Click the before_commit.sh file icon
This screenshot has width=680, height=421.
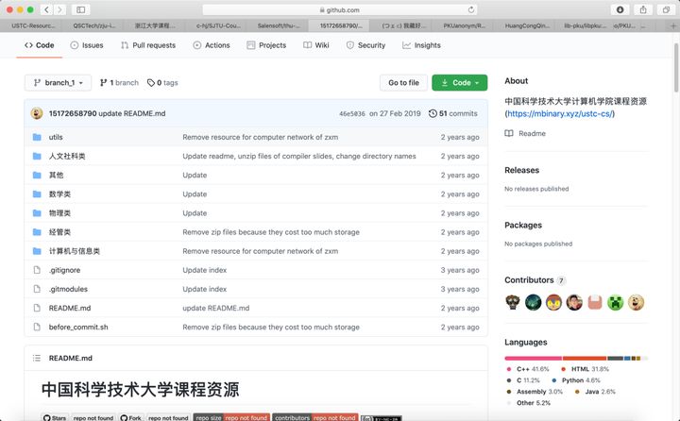[x=37, y=327]
